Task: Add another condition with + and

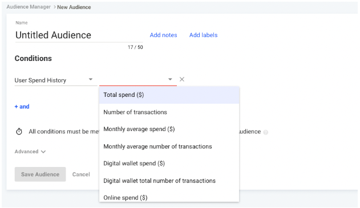Action: [x=22, y=107]
